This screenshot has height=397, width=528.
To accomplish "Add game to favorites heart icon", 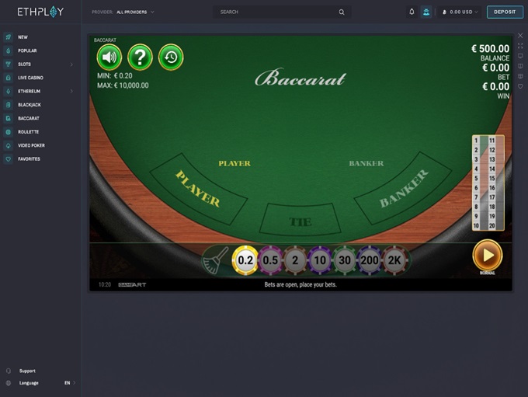I will [520, 86].
